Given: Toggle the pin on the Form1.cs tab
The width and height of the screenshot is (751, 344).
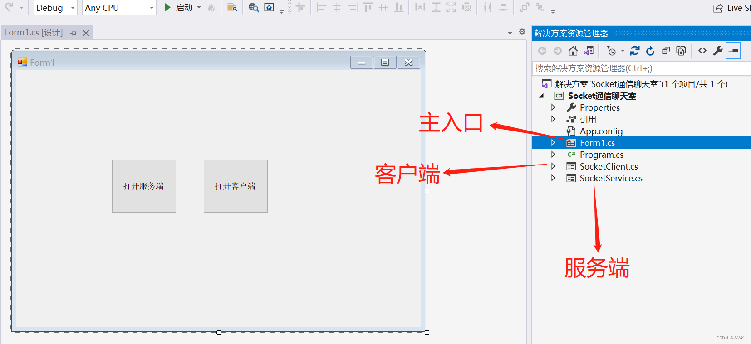Looking at the screenshot, I should [x=74, y=33].
